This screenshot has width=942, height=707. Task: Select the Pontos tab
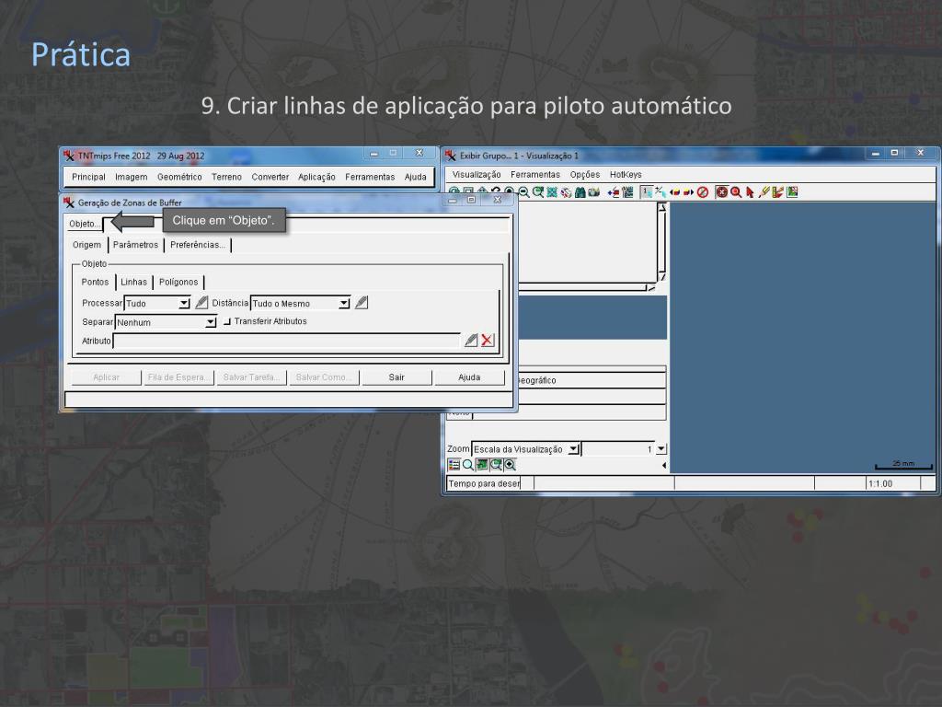95,282
